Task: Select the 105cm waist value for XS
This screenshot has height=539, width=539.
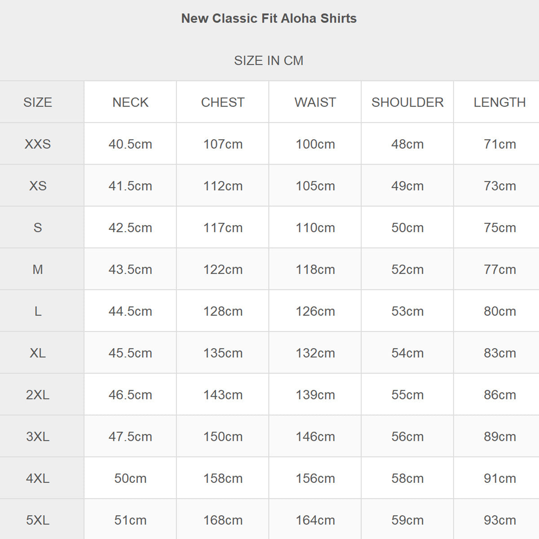Action: 315,186
